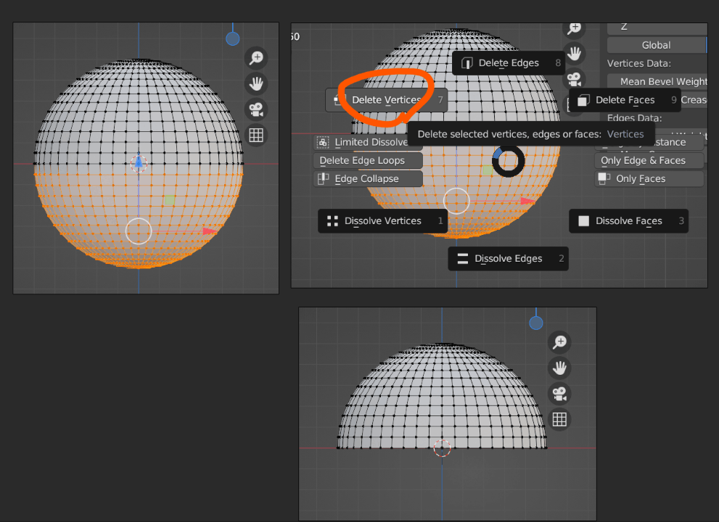Viewport: 719px width, 522px height.
Task: Click Z axis gizmo dot in top-left viewport
Action: (x=232, y=39)
